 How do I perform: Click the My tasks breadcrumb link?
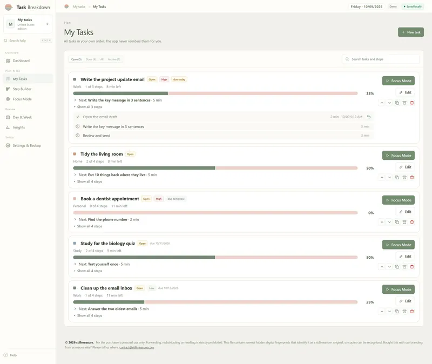coord(79,6)
